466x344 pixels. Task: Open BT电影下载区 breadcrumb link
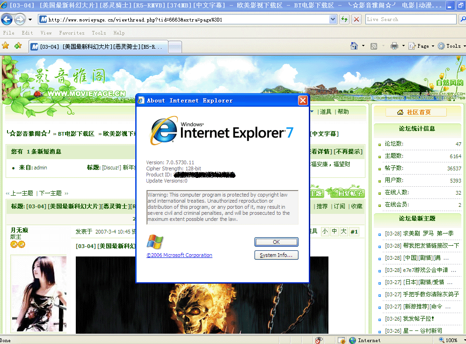tap(76, 134)
